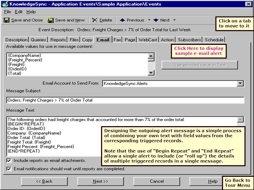The width and height of the screenshot is (254, 190).
Task: Select {Freight_Percent} in available values list
Action: pyautogui.click(x=25, y=60)
